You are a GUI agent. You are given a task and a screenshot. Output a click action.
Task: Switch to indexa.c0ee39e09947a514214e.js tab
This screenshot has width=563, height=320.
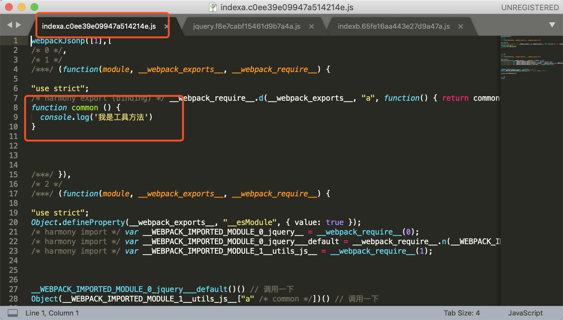(x=99, y=26)
